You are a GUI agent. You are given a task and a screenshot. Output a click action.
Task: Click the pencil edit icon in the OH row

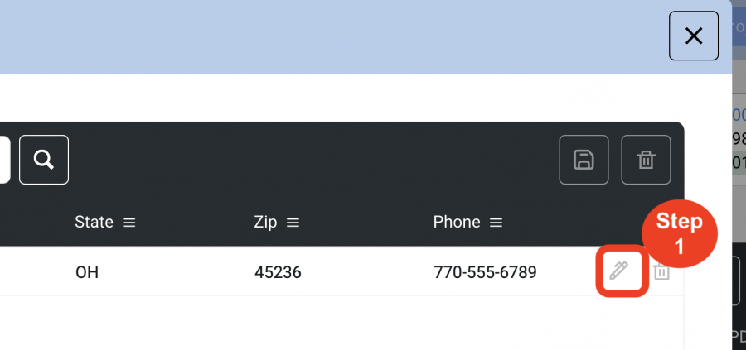click(619, 271)
